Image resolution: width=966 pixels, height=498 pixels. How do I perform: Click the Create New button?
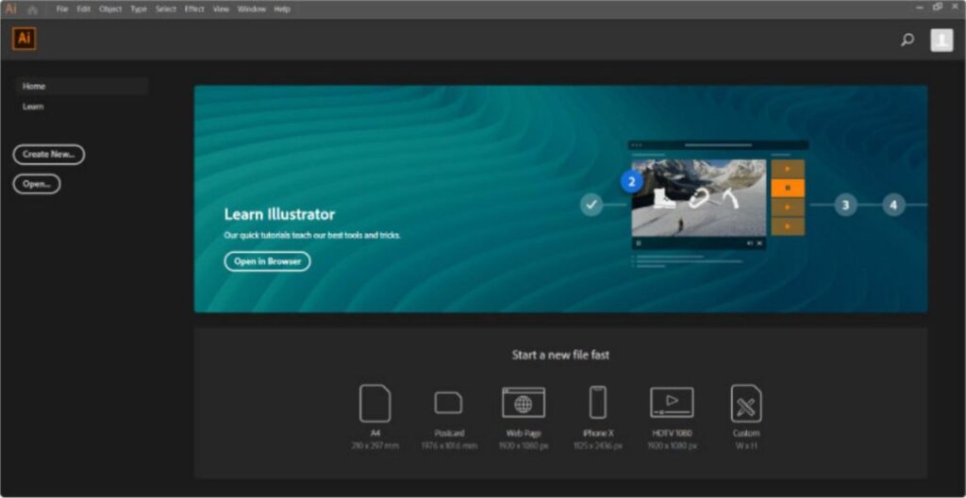point(49,154)
